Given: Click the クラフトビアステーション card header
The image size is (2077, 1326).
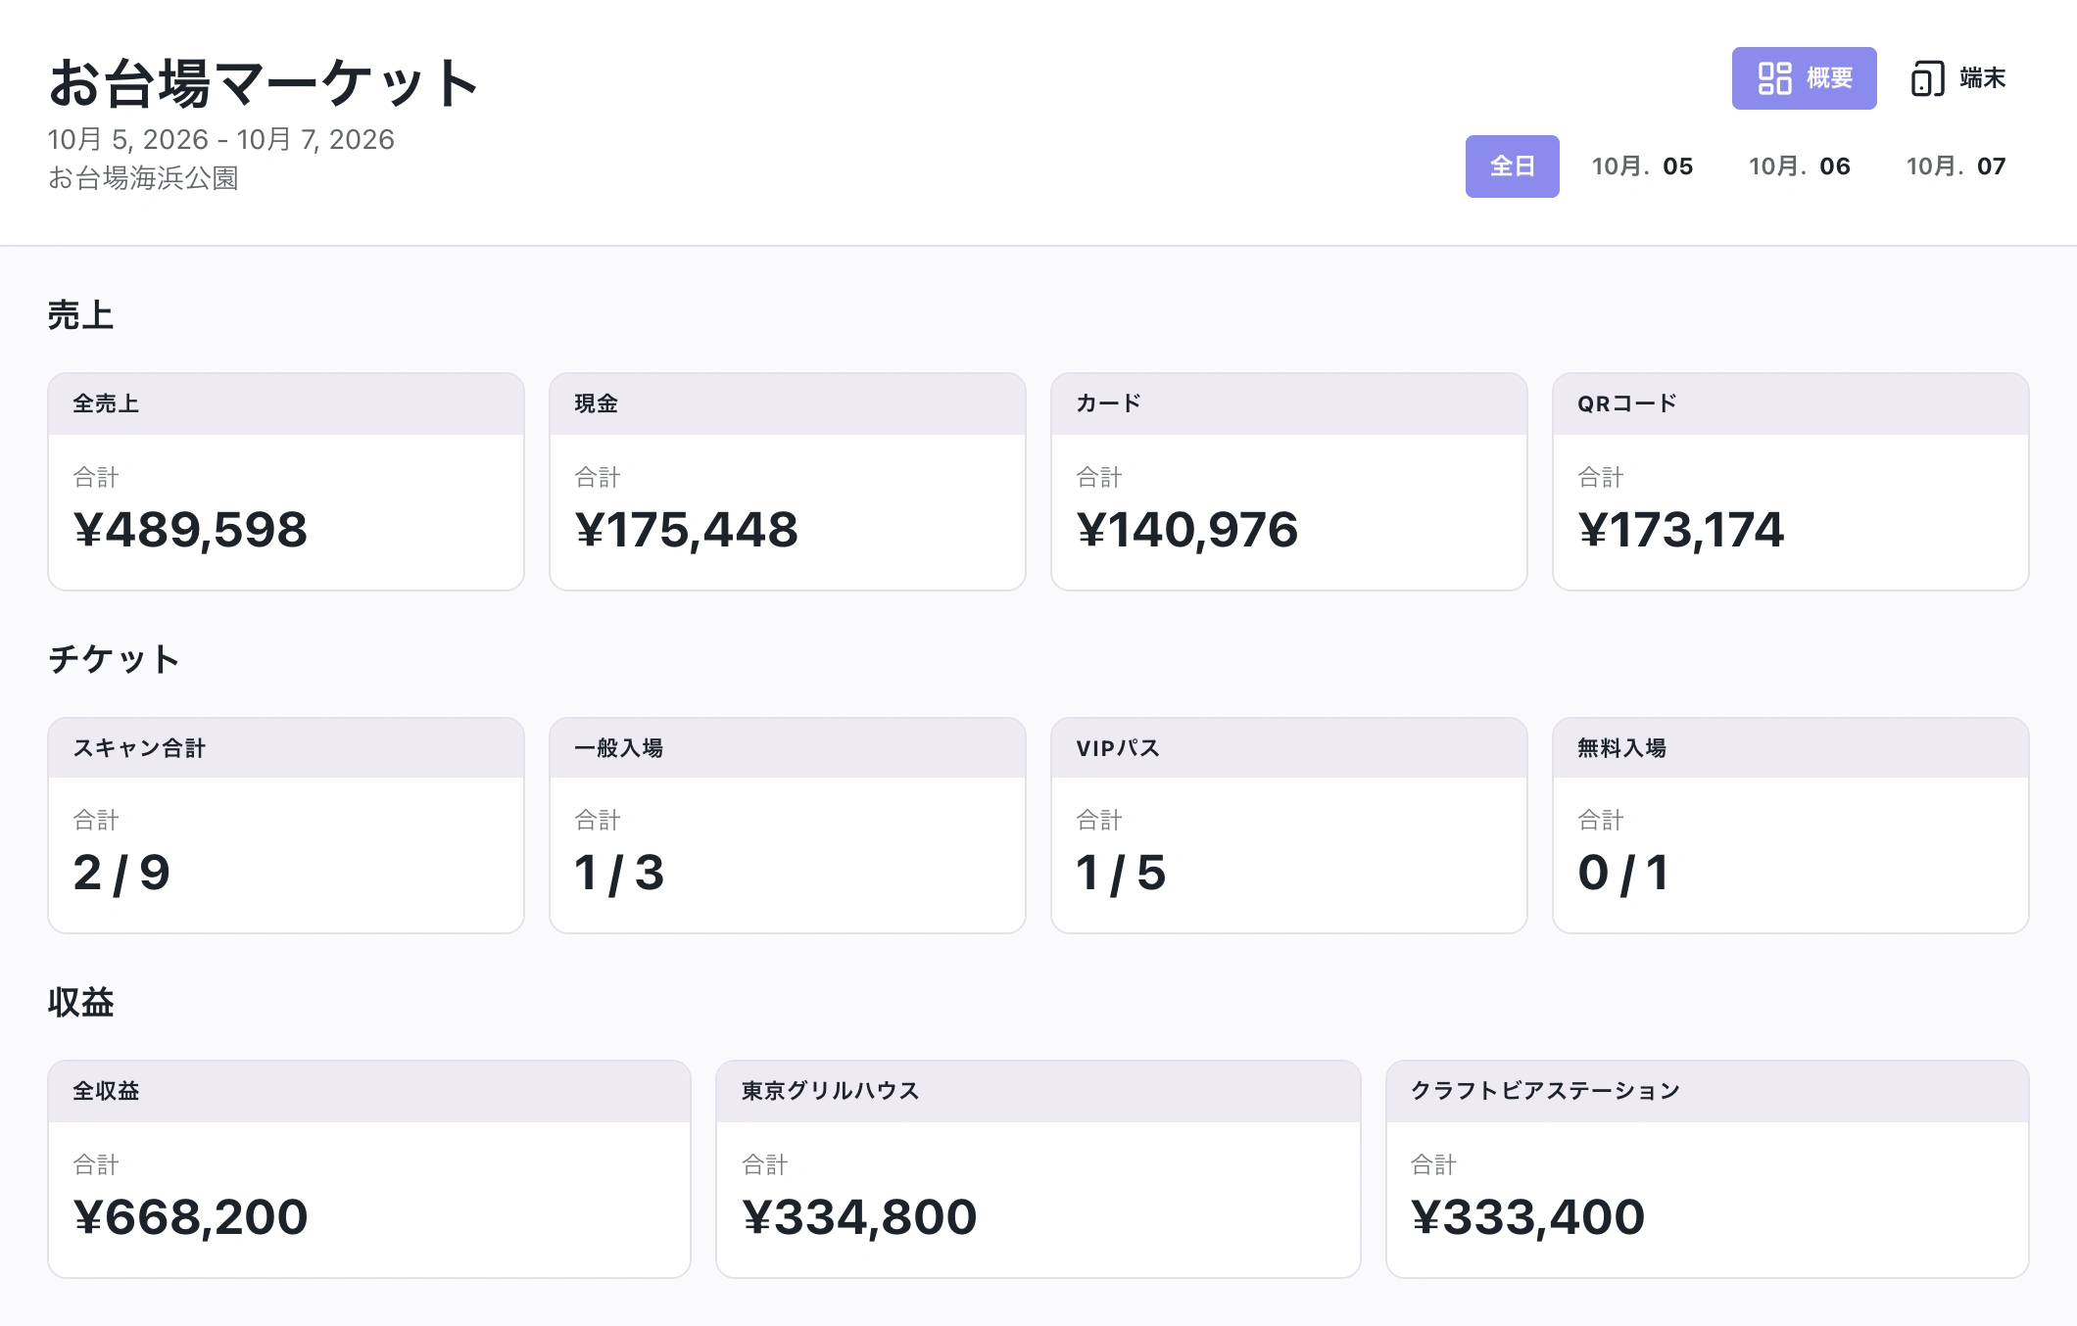Looking at the screenshot, I should coord(1708,1091).
